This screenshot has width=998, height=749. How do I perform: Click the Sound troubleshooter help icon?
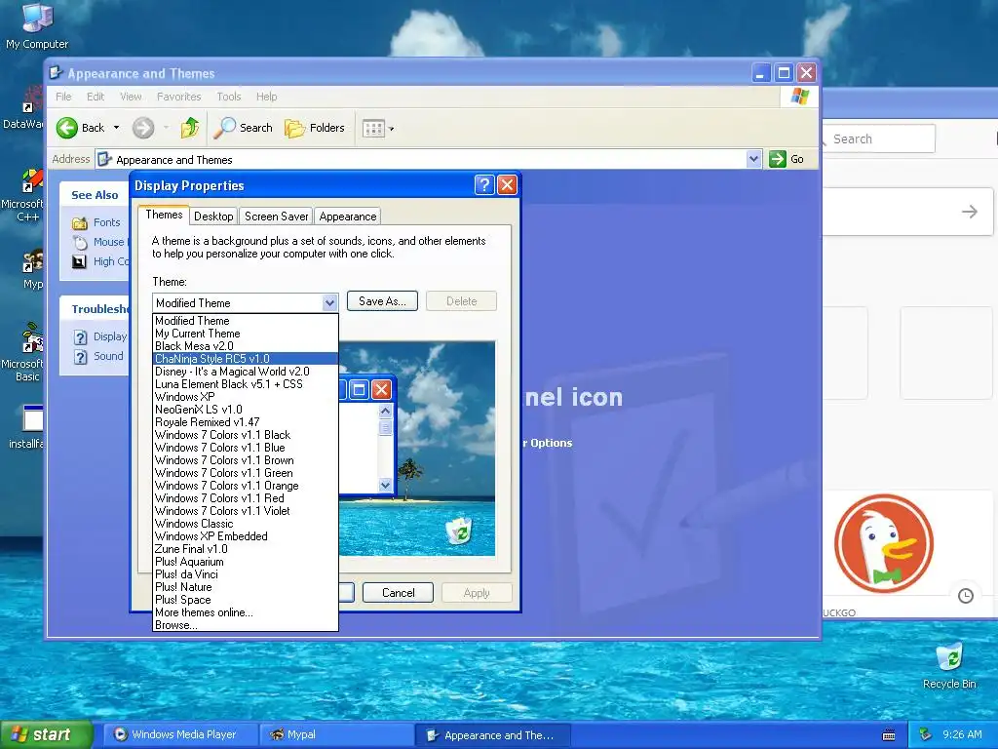click(x=80, y=357)
